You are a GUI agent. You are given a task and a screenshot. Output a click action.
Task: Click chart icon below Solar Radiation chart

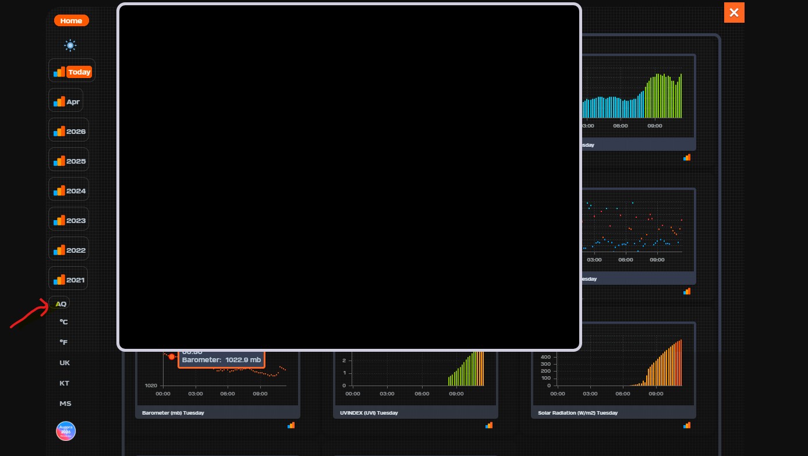687,426
